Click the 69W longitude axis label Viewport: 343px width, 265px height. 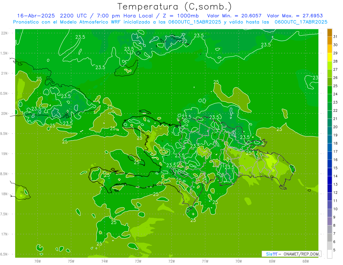tap(272, 261)
